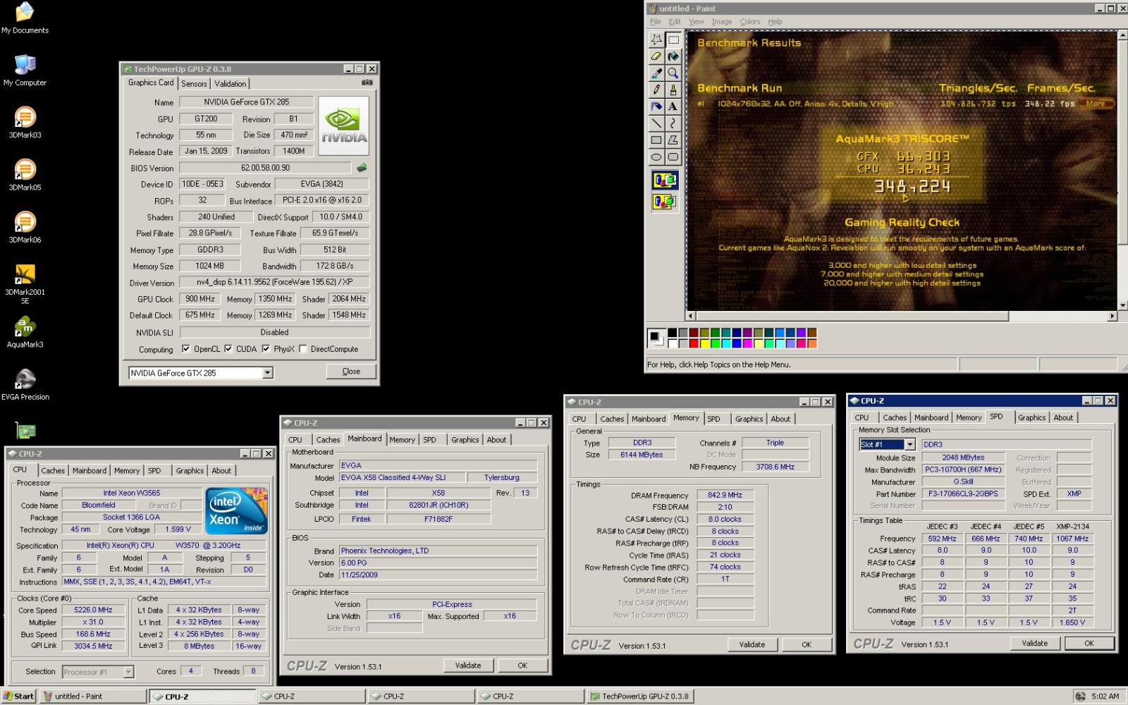Image resolution: width=1128 pixels, height=705 pixels.
Task: Open the About tab in the CPU-Z SPD window
Action: click(x=1063, y=417)
